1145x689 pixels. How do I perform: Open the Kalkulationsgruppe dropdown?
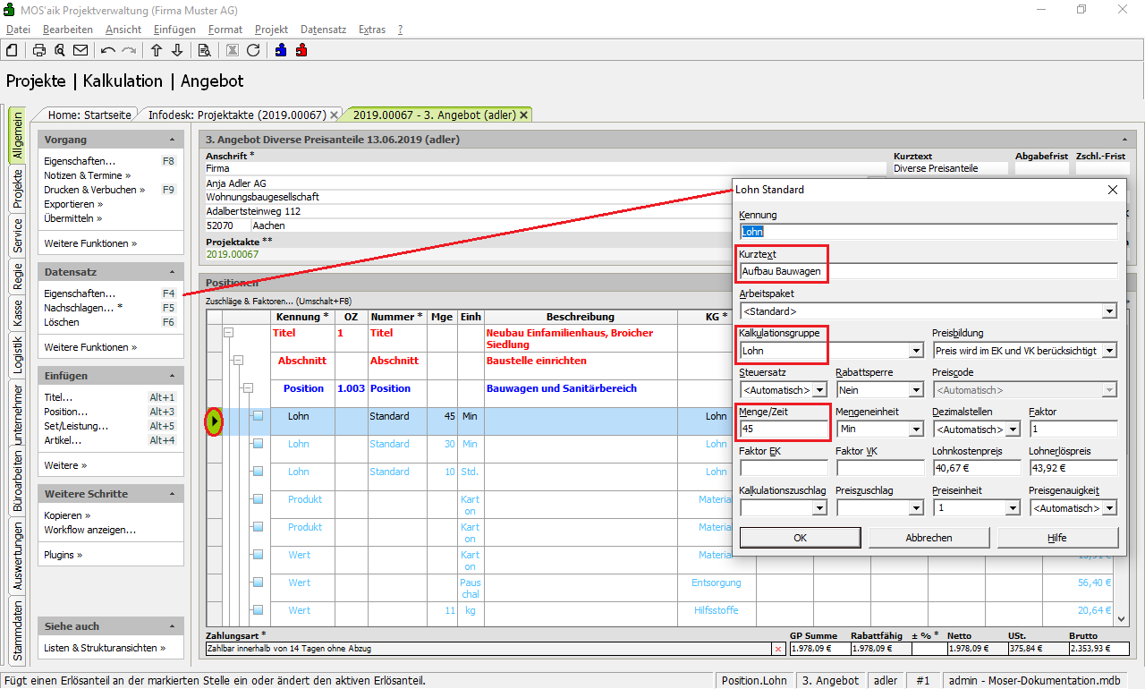(x=915, y=351)
